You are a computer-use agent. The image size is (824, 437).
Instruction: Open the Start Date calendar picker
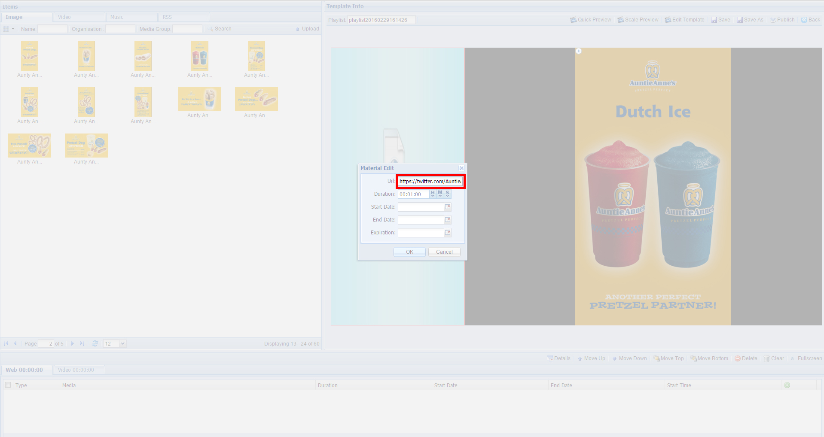tap(448, 207)
